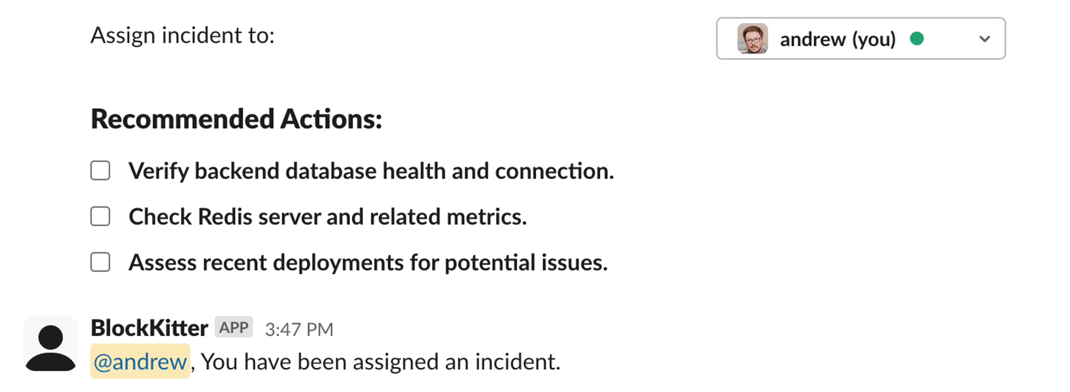1070x392 pixels.
Task: Click the checkbox beside the Redis metrics action
Action: (100, 217)
